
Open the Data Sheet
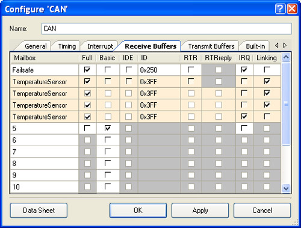coord(39,211)
